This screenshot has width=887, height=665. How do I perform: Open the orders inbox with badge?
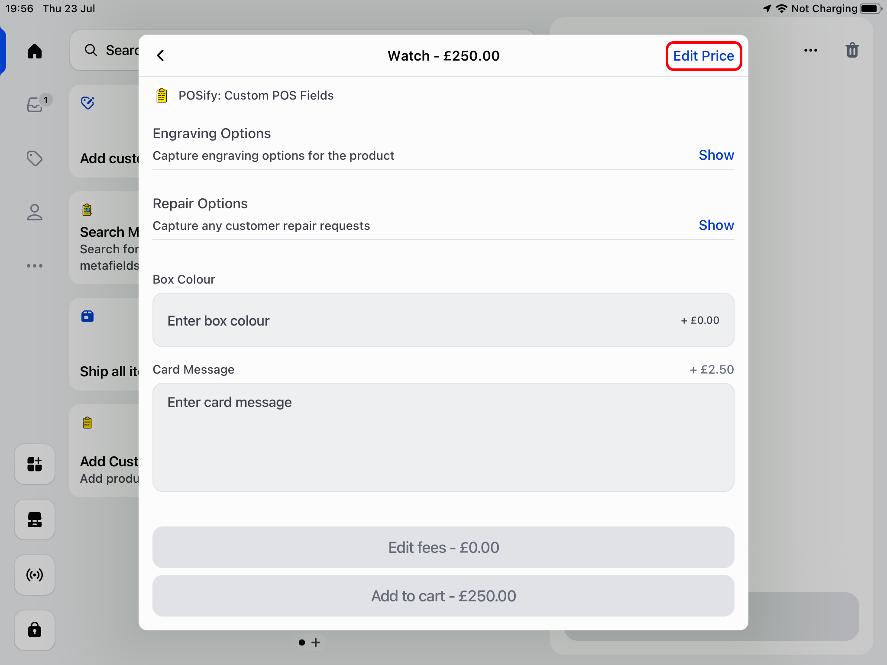pos(36,104)
